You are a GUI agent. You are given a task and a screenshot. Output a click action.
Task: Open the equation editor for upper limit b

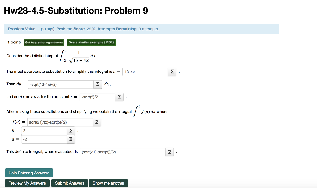coord(71,130)
